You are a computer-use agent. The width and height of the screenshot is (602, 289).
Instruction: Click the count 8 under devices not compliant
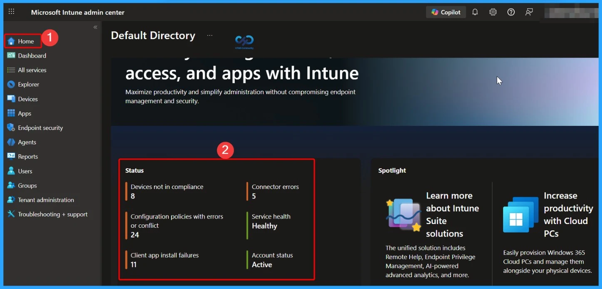point(133,196)
